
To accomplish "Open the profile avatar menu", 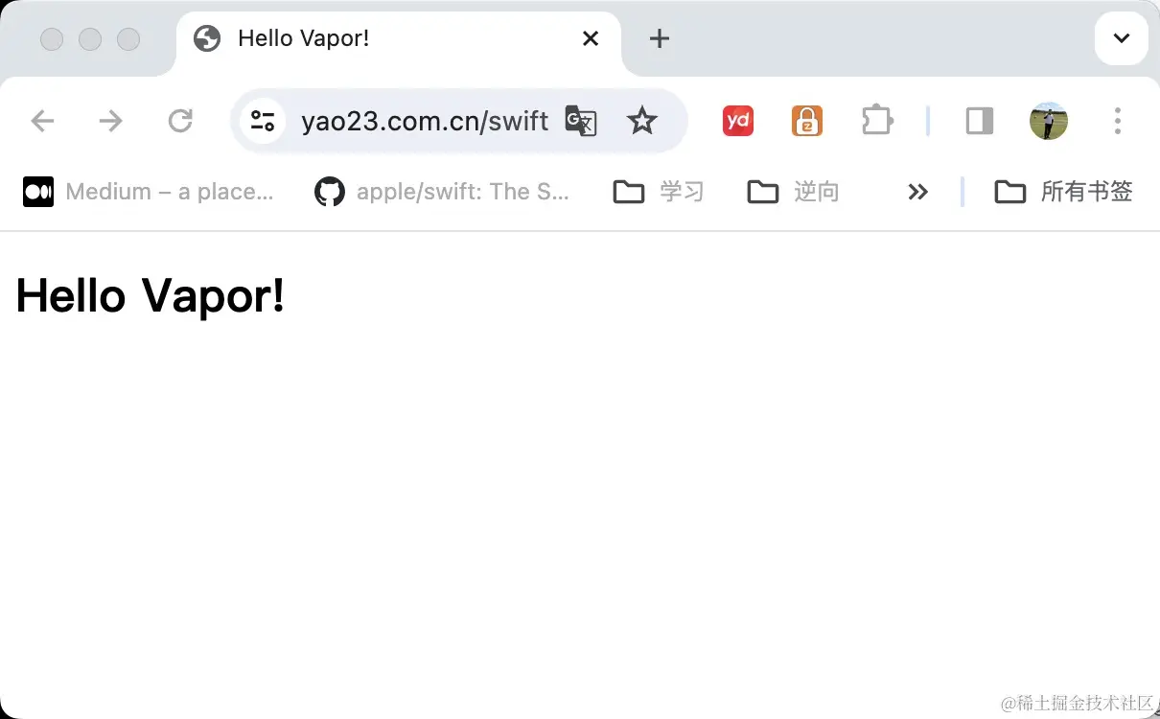I will pos(1049,121).
